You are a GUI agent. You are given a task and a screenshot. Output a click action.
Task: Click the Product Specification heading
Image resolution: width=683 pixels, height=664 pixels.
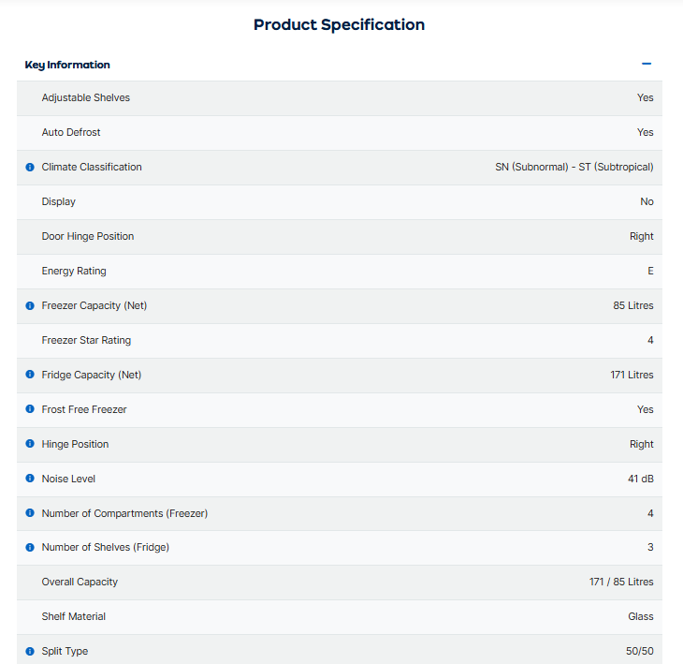(339, 25)
